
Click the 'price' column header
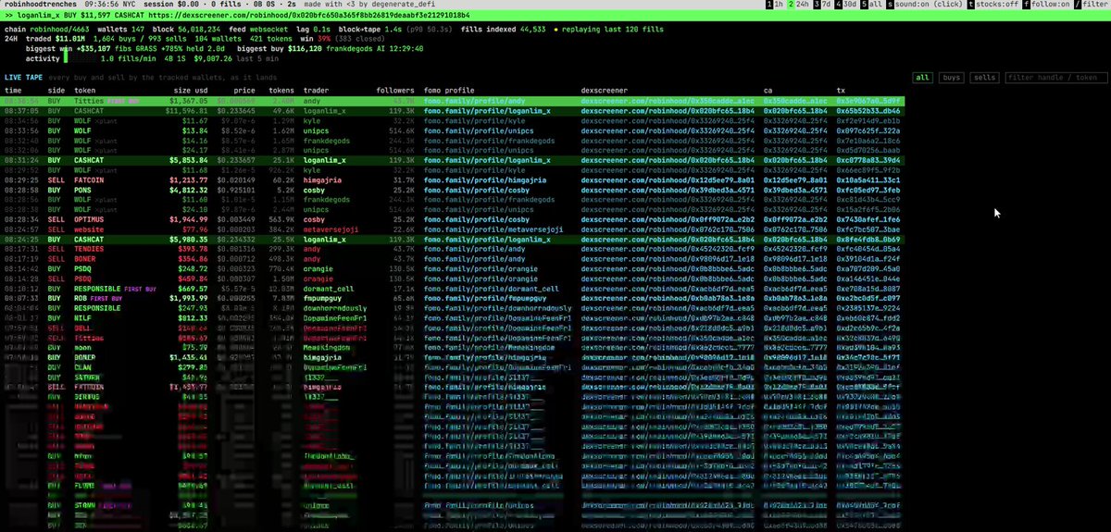(243, 91)
